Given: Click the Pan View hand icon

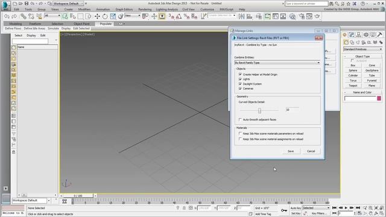Looking at the screenshot, I should [x=370, y=213].
